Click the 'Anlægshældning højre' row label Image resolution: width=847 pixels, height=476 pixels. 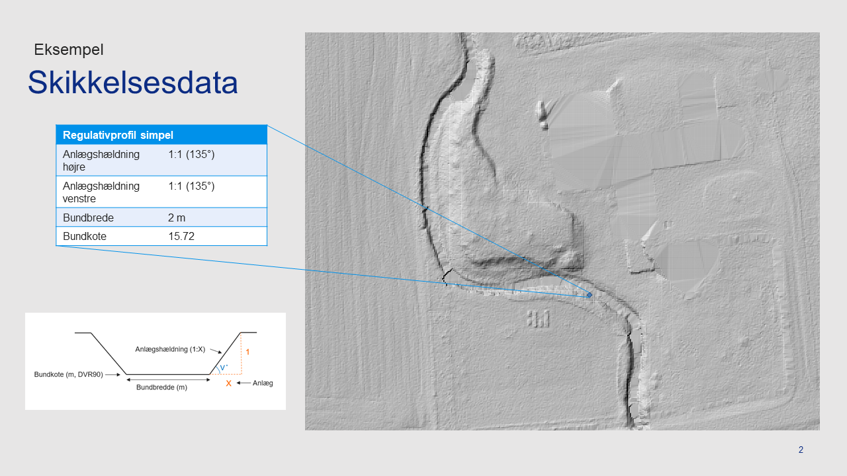[101, 161]
